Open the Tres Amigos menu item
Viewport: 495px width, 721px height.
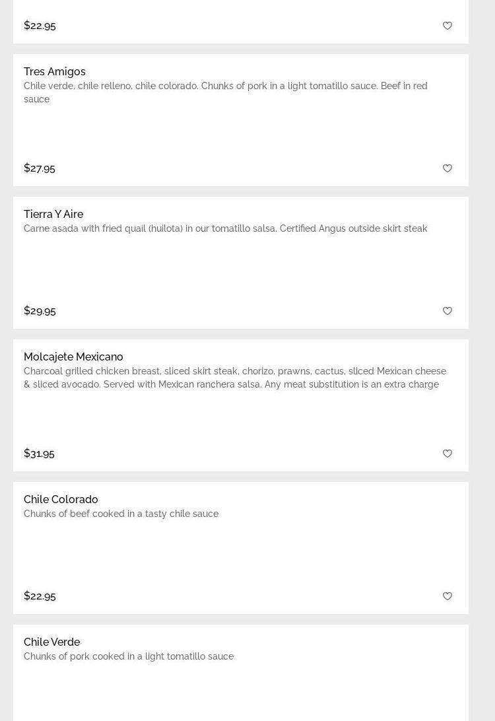pyautogui.click(x=55, y=71)
